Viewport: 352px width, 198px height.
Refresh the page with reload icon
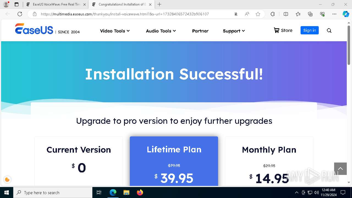pos(20,14)
